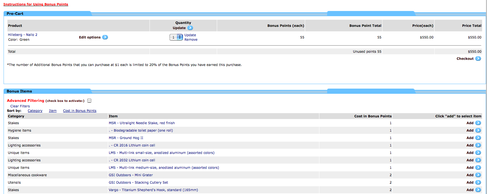Open MSR - Ultralight Needle Stake item link
487x194 pixels.
click(x=142, y=123)
